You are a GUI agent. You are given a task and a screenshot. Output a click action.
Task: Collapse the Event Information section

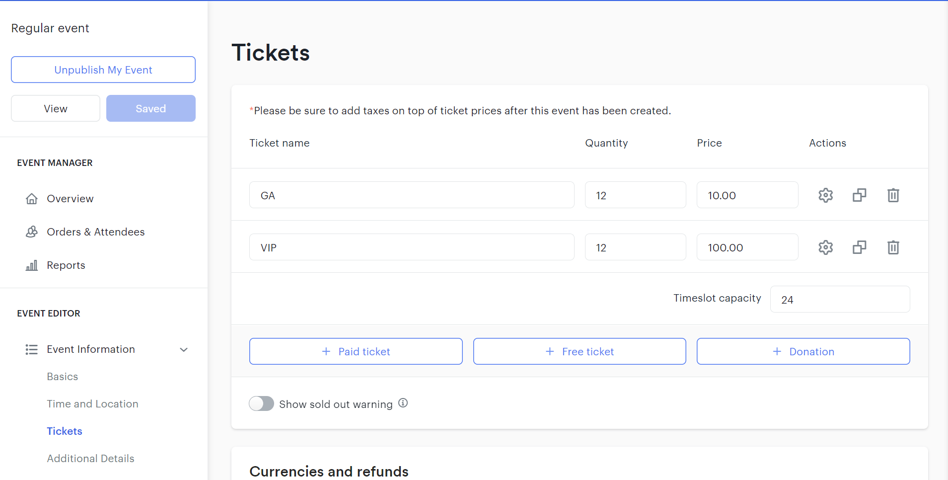pos(184,350)
